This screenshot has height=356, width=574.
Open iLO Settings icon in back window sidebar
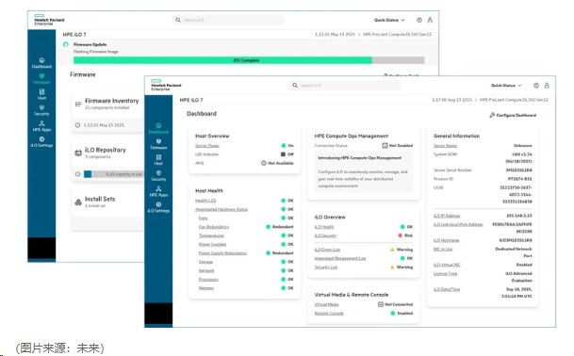coord(41,139)
